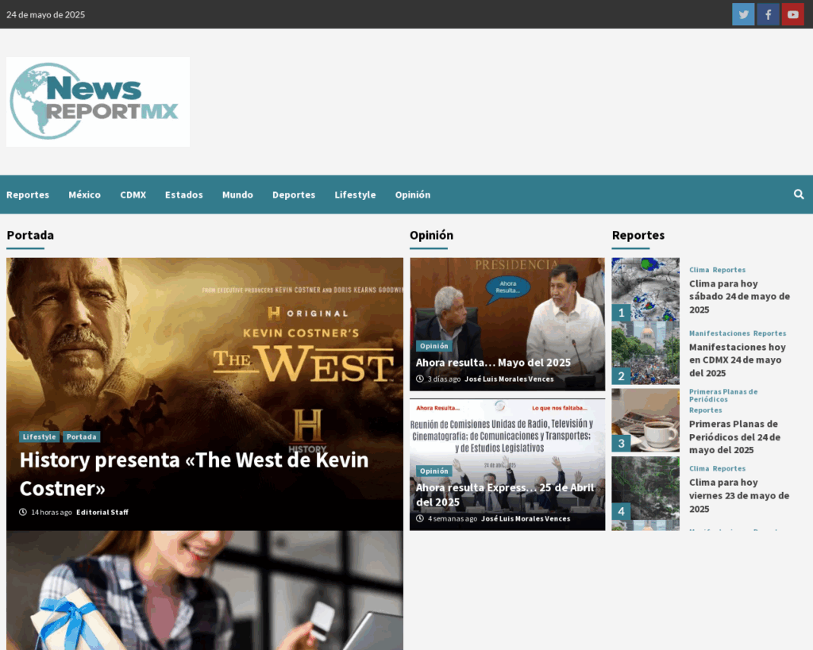The height and width of the screenshot is (650, 813).
Task: Click the weather map thumbnail numbered 1
Action: [x=645, y=288]
